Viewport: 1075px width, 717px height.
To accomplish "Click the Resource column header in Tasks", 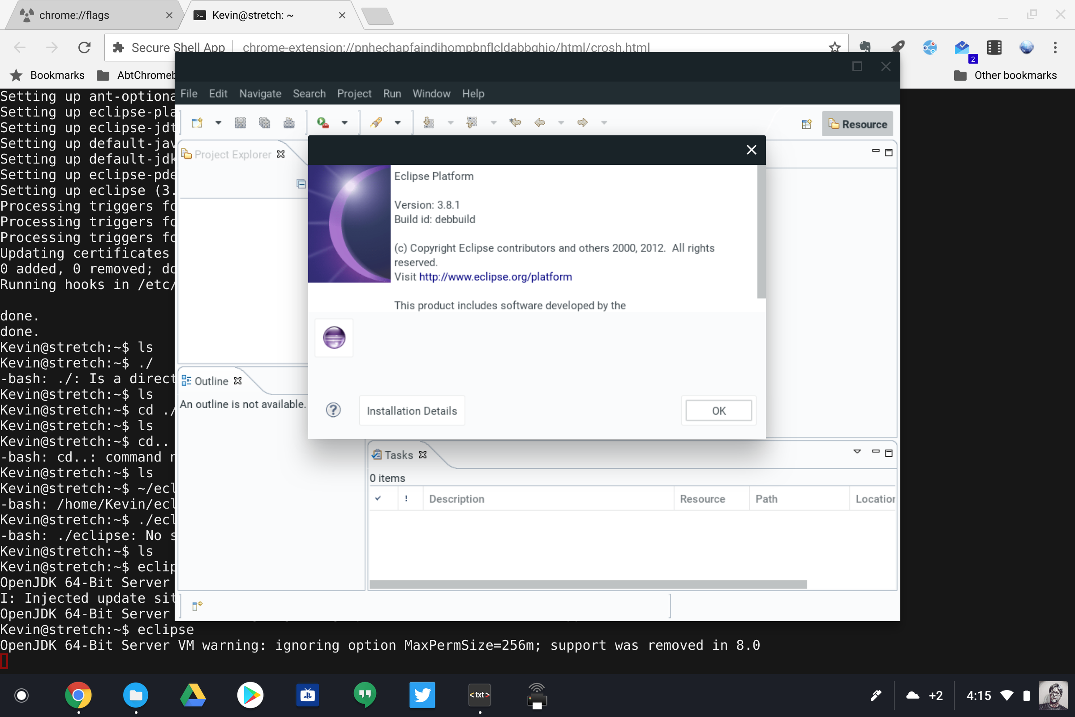I will [x=712, y=499].
